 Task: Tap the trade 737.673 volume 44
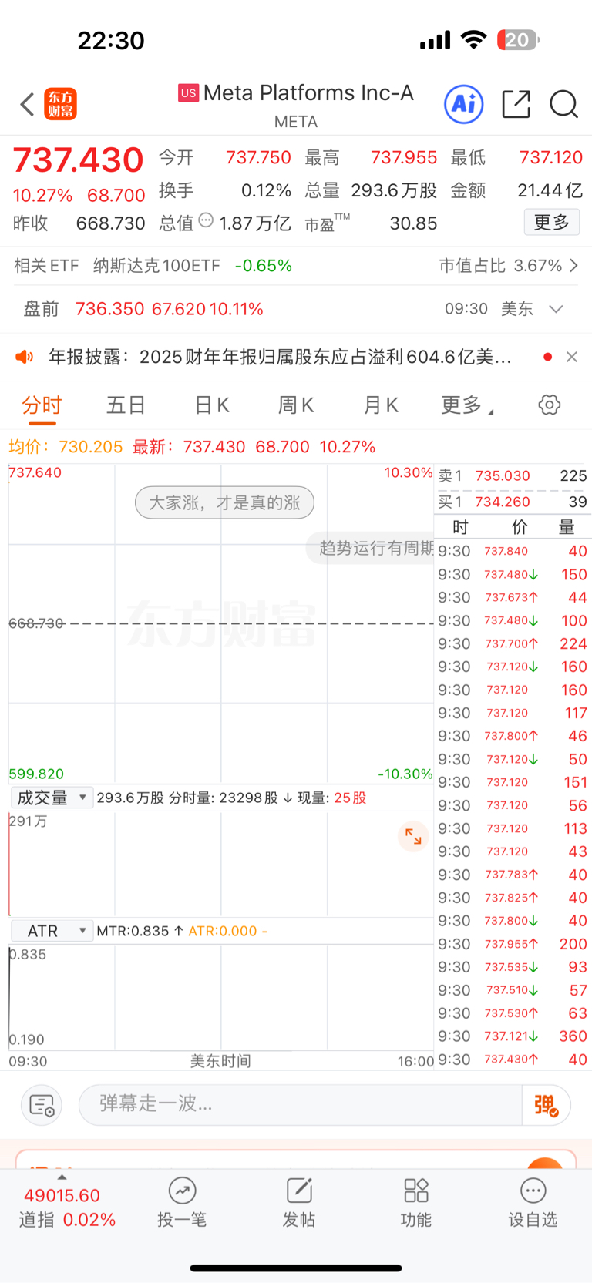pos(513,597)
